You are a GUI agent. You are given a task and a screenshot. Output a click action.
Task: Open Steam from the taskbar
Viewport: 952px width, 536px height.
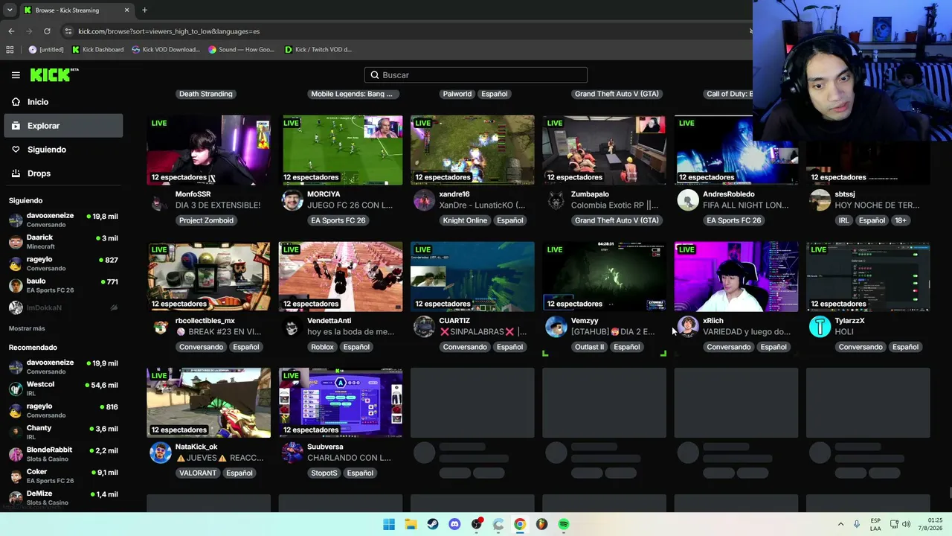pos(433,524)
